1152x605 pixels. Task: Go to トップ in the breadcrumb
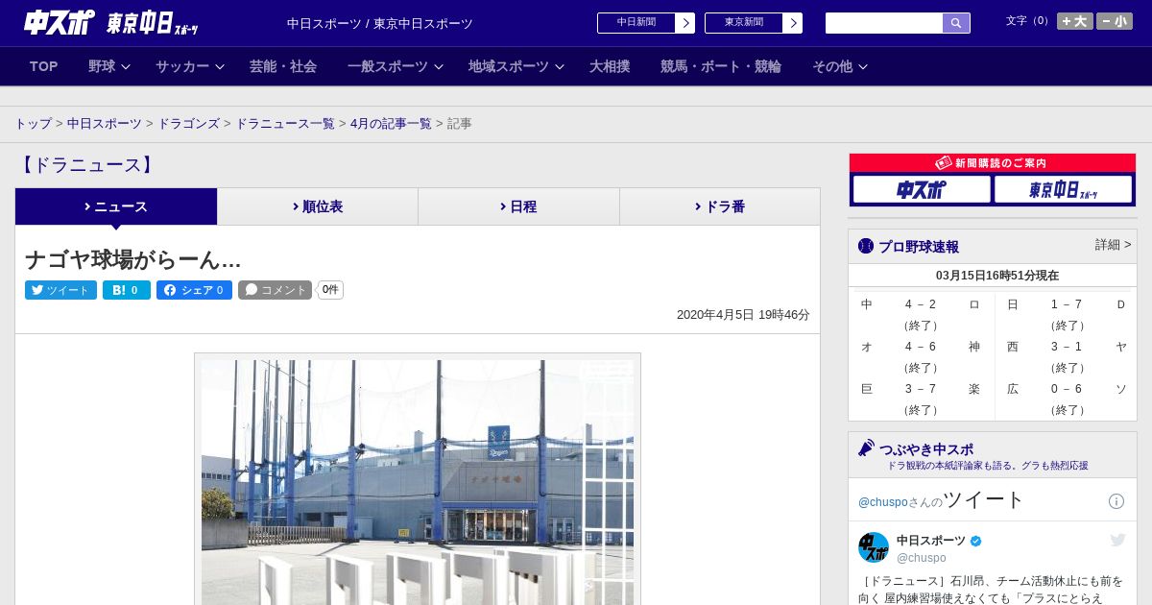coord(33,124)
